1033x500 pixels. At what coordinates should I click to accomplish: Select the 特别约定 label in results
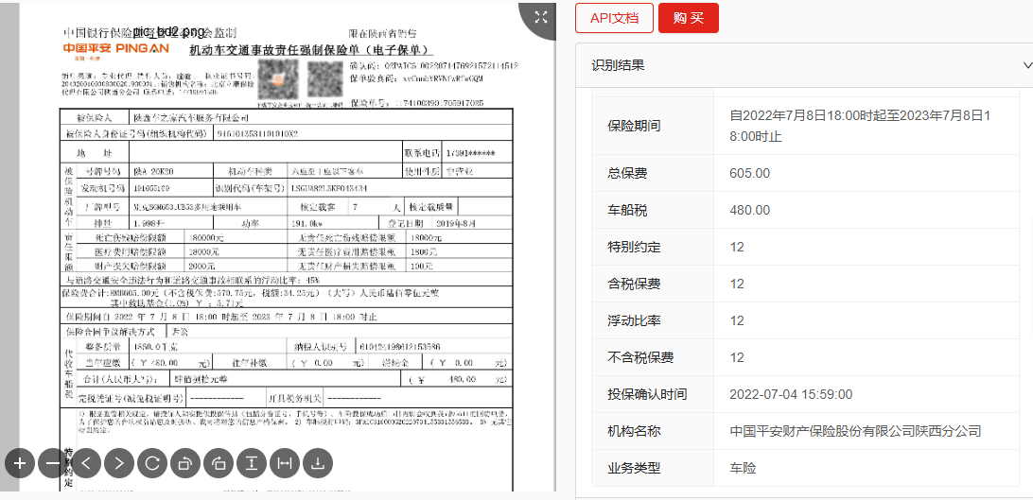[634, 247]
